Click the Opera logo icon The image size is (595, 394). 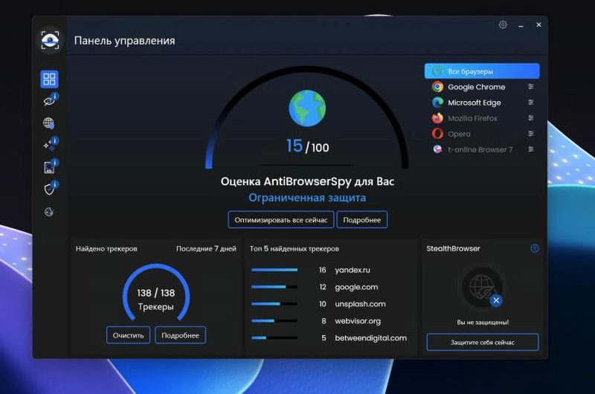coord(437,134)
